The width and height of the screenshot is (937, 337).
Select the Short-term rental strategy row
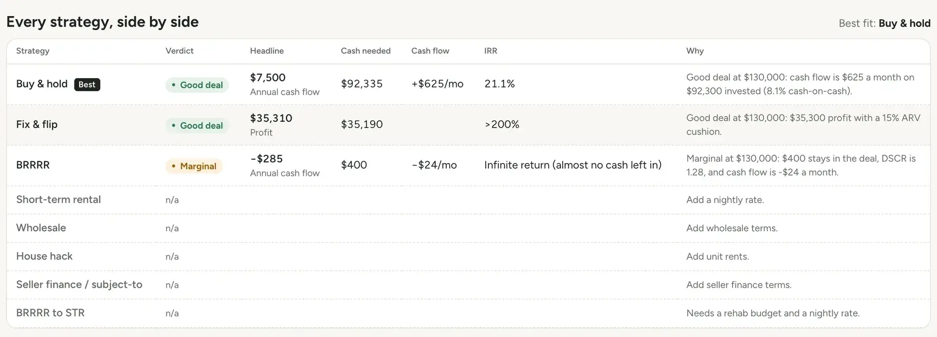click(x=468, y=200)
